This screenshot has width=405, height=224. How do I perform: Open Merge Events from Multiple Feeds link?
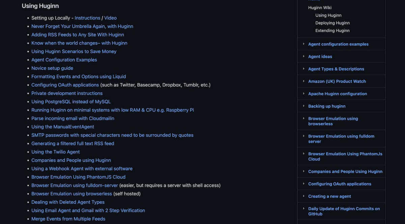click(x=68, y=219)
